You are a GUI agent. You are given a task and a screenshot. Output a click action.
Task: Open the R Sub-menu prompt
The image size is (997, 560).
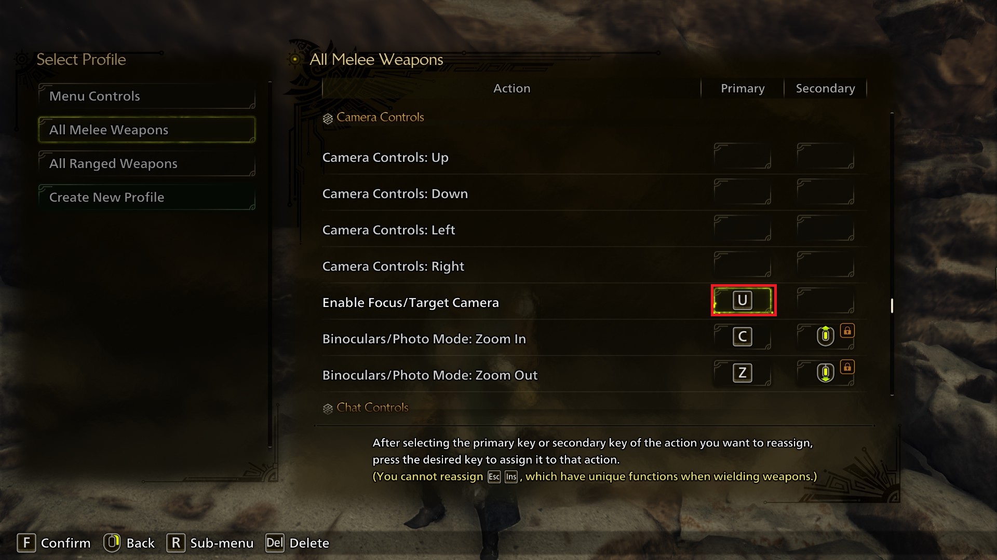click(210, 543)
